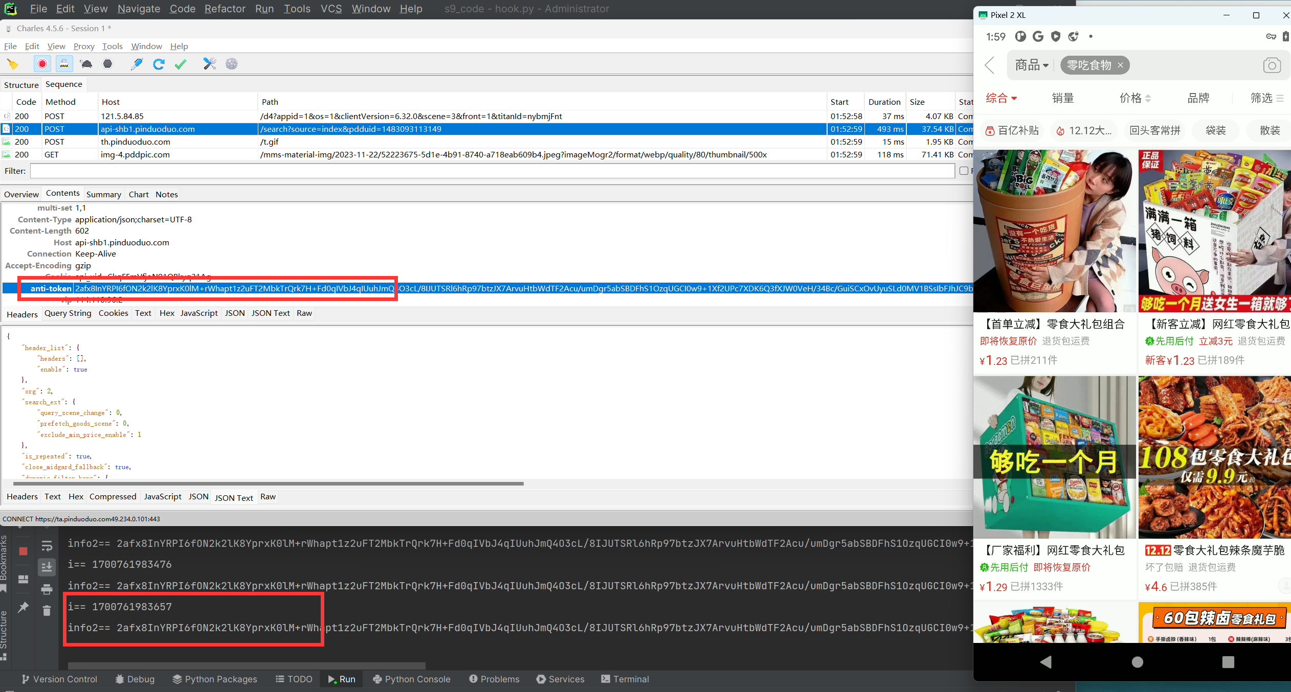Tap back arrow in Pixel 2 XL search
Image resolution: width=1291 pixels, height=692 pixels.
[990, 65]
